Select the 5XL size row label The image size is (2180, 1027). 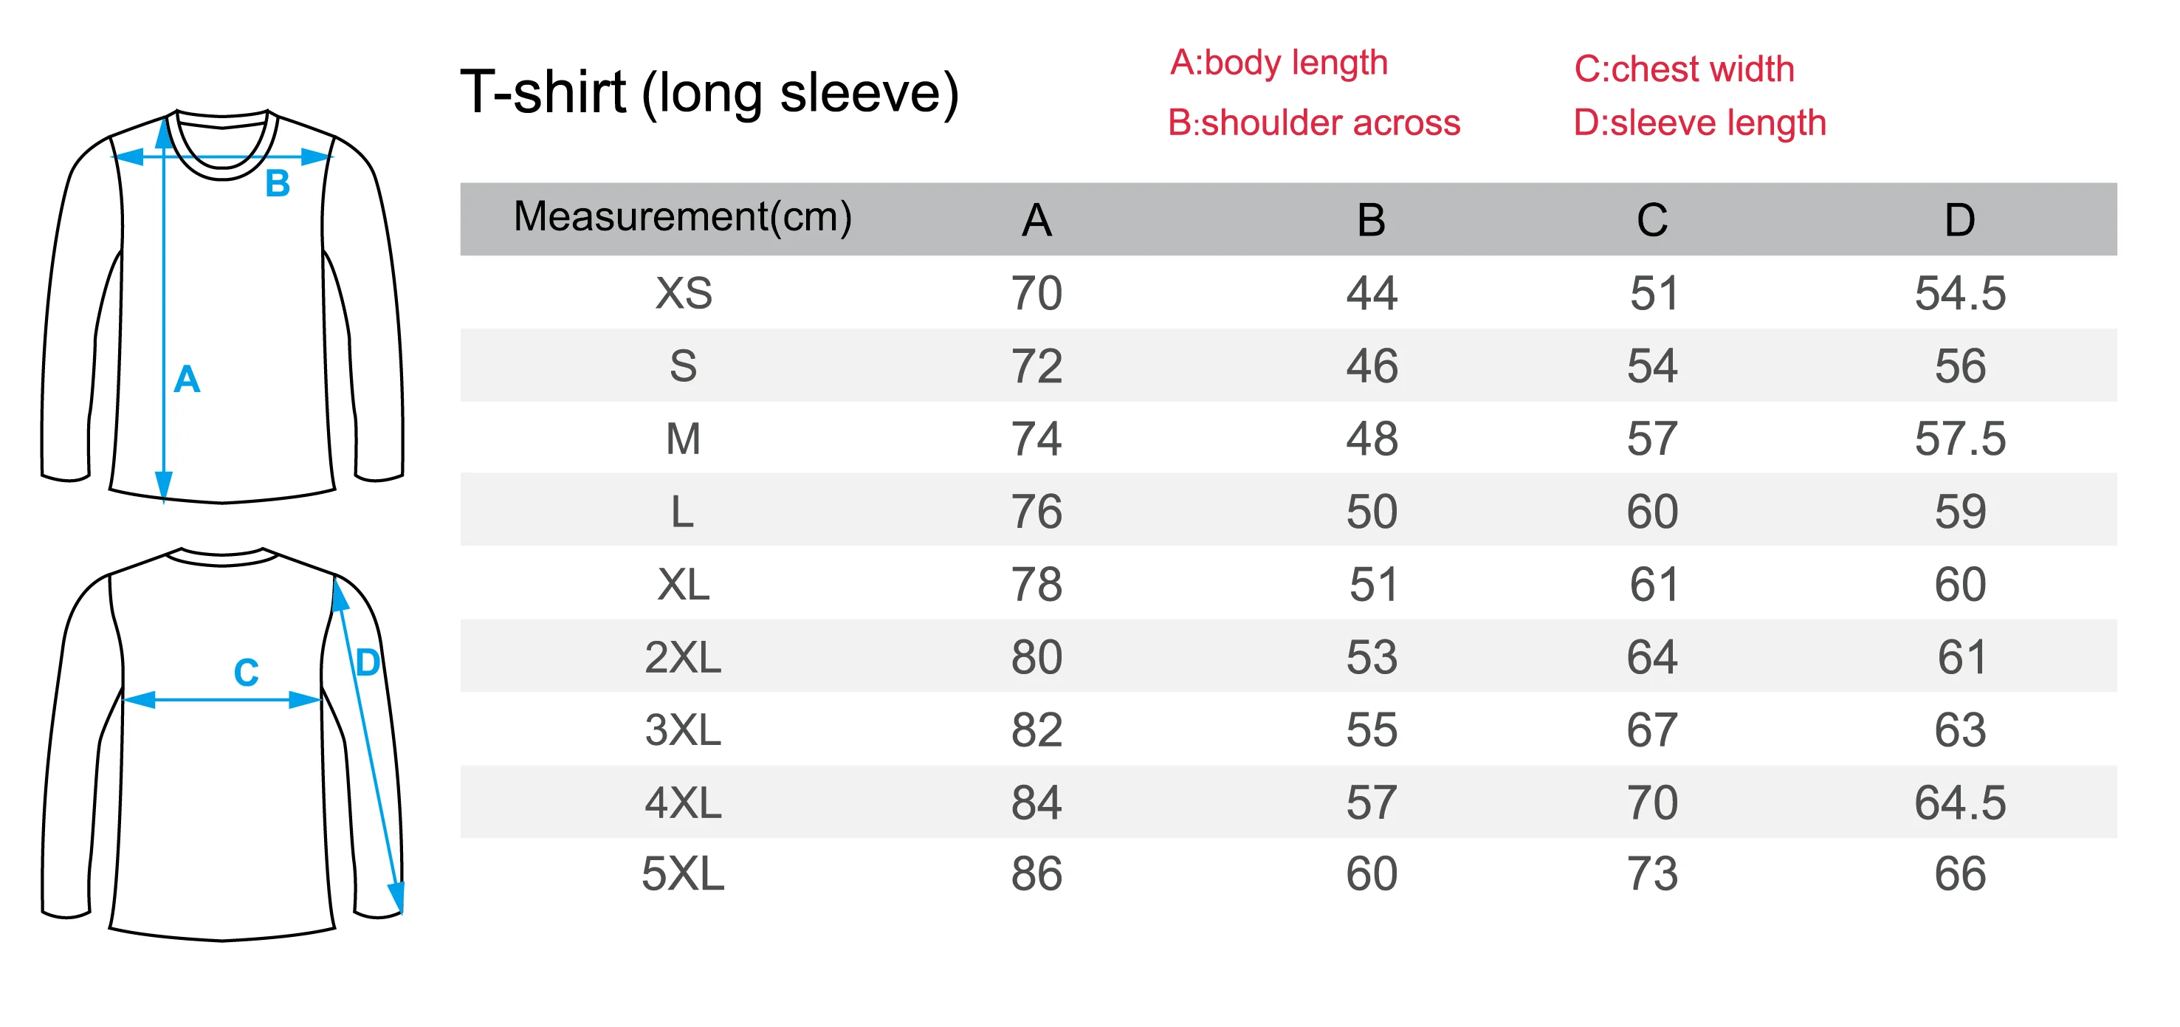point(683,875)
